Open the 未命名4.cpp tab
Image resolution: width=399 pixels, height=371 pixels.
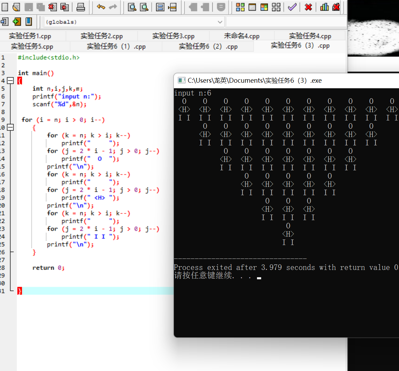coord(242,36)
